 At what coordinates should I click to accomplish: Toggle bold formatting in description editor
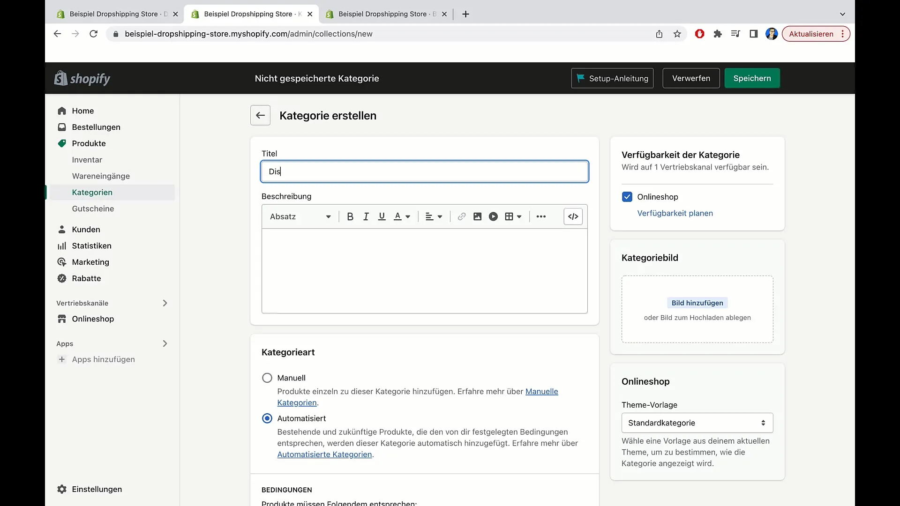tap(350, 216)
